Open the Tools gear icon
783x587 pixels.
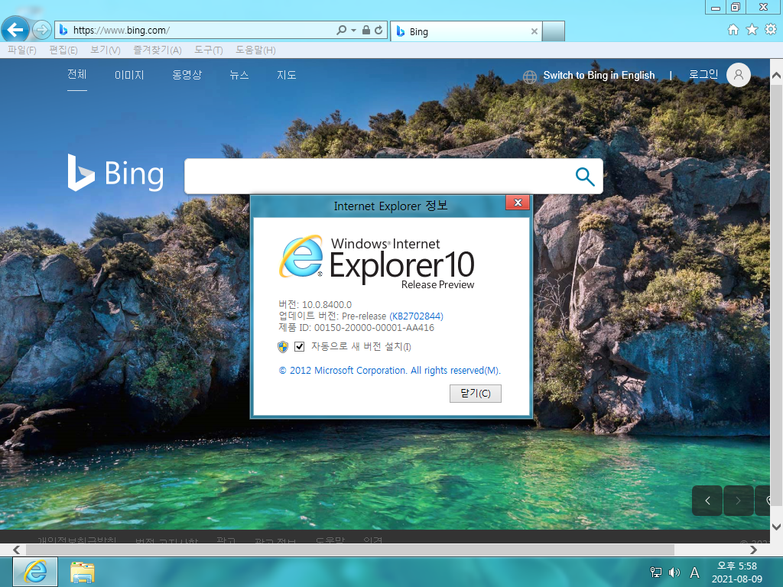(x=771, y=30)
